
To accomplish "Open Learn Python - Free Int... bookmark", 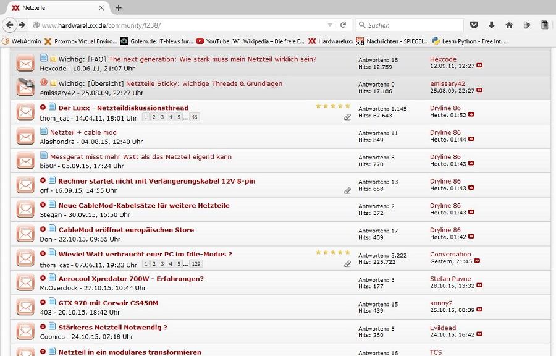I will coord(468,41).
